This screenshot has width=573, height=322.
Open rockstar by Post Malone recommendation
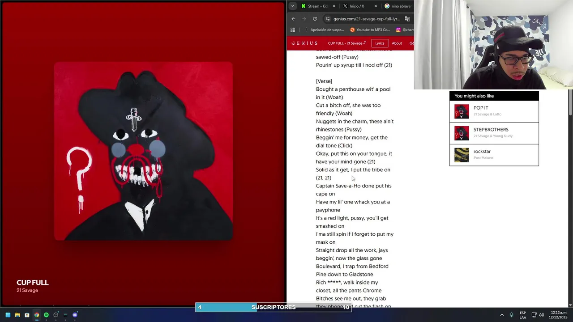pos(494,155)
